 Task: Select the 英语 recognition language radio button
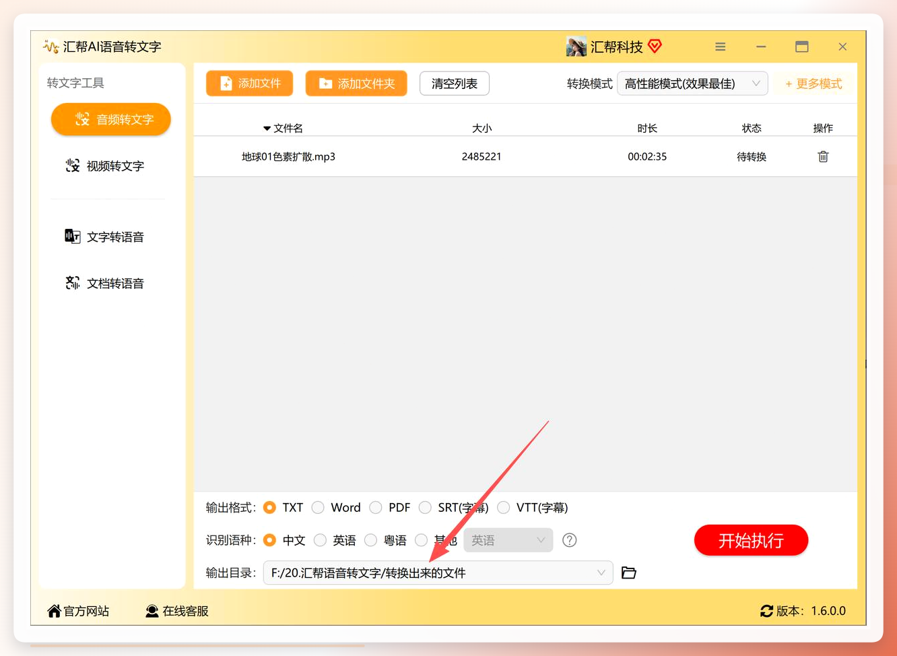[321, 540]
